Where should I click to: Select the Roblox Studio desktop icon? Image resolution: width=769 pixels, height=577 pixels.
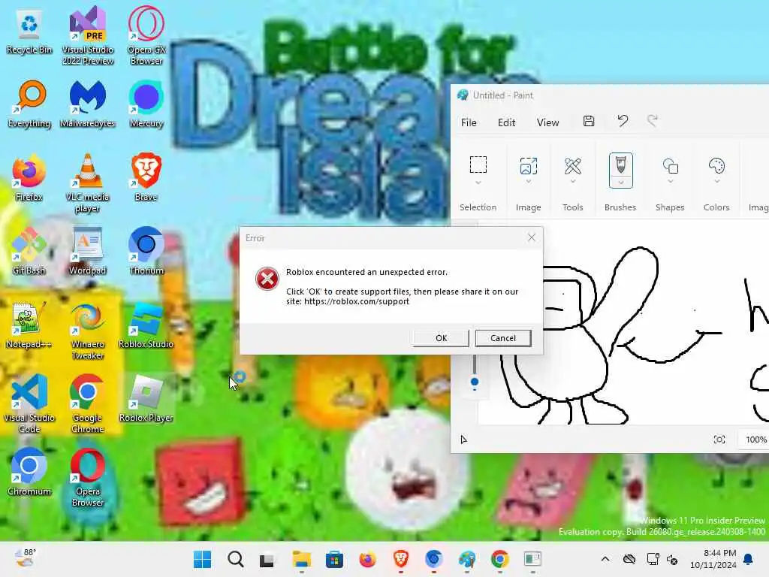coord(146,325)
